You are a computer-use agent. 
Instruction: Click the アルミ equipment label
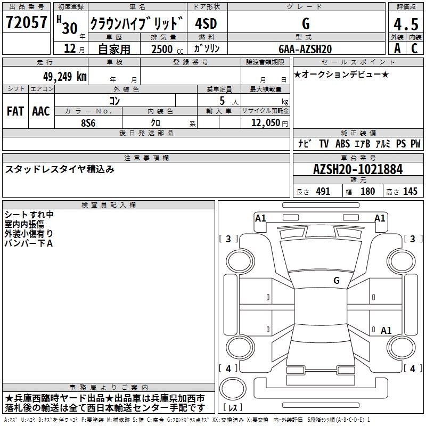point(383,143)
